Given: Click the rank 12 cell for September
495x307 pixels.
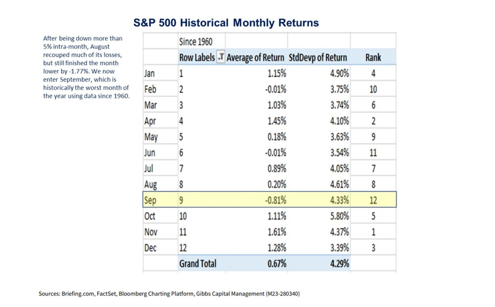Looking at the screenshot, I should click(x=373, y=200).
